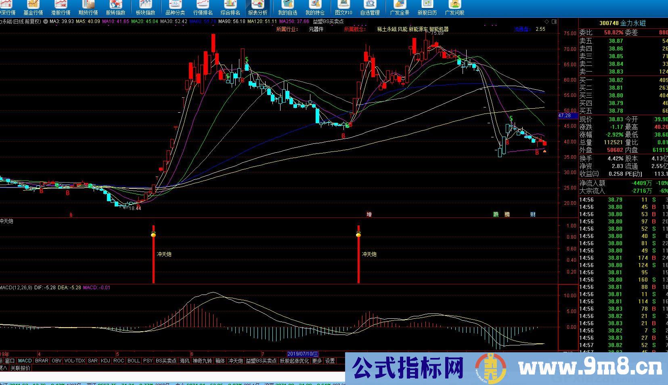Click the 港股行情 toolbar icon
This screenshot has width=668, height=385.
click(61, 8)
